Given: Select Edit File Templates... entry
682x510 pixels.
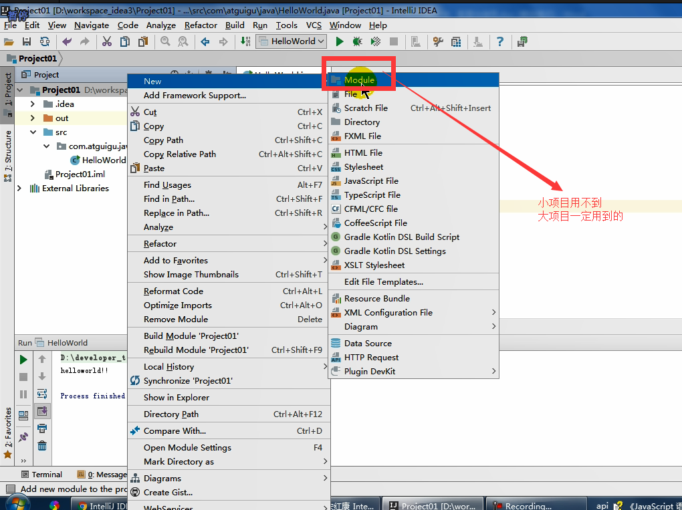Looking at the screenshot, I should [x=414, y=282].
